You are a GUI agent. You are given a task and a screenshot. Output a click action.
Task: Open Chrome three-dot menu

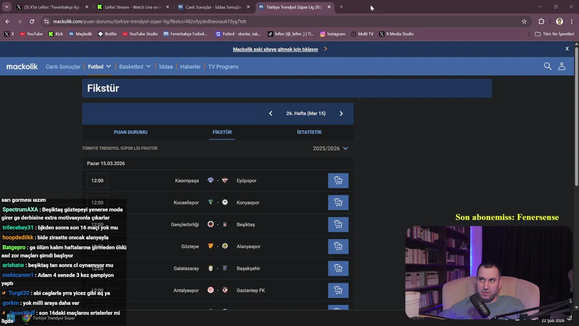tap(571, 21)
